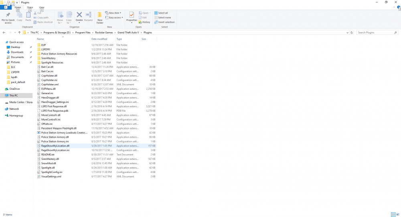The width and height of the screenshot is (401, 217).
Task: Select VisualSettings.xml file icon
Action: coord(39,177)
